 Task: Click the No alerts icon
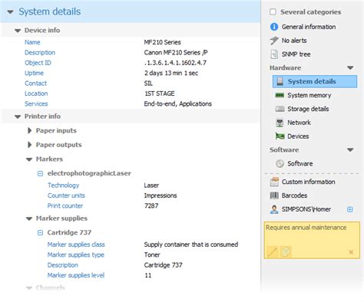click(x=274, y=41)
